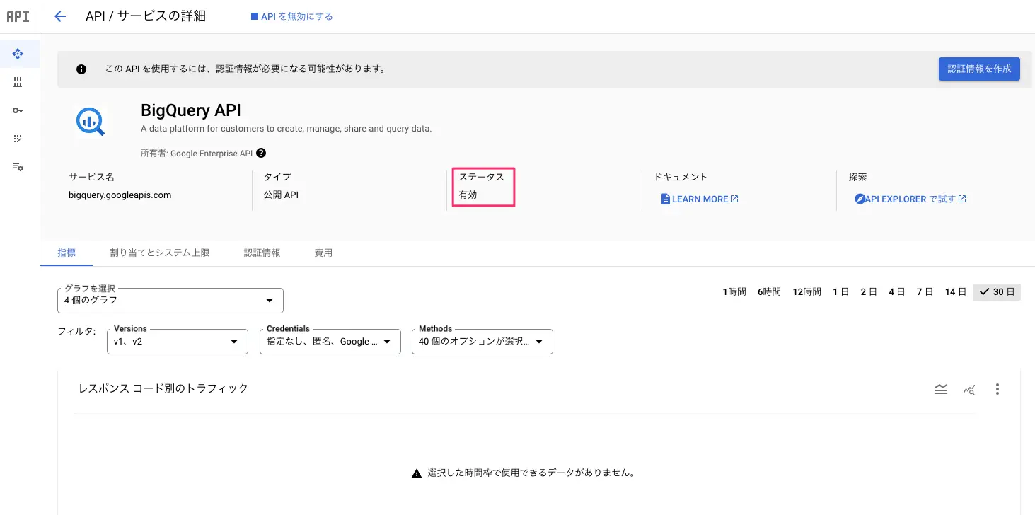Image resolution: width=1035 pixels, height=515 pixels.
Task: Click the info icon in banner
Action: [x=81, y=69]
